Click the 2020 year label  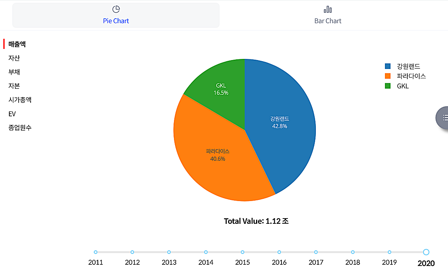tap(426, 263)
